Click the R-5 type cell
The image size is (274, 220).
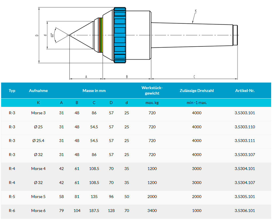[x=12, y=197]
